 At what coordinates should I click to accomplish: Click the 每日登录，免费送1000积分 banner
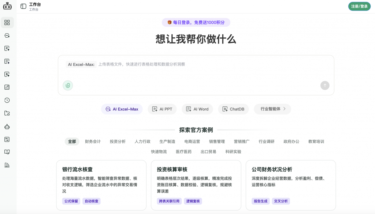point(196,22)
